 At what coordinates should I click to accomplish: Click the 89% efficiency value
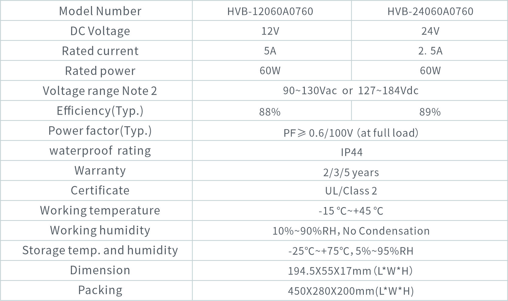pyautogui.click(x=430, y=112)
